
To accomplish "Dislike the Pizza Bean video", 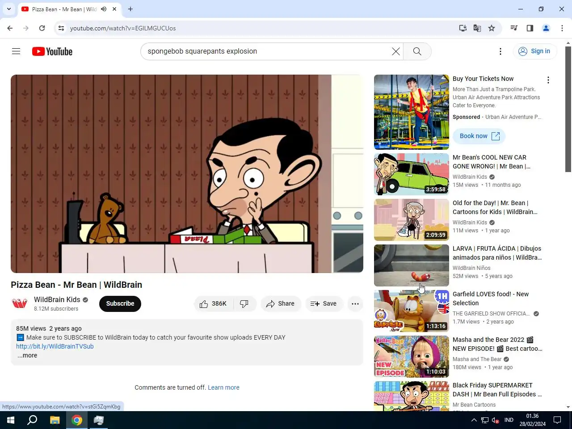I will tap(244, 304).
